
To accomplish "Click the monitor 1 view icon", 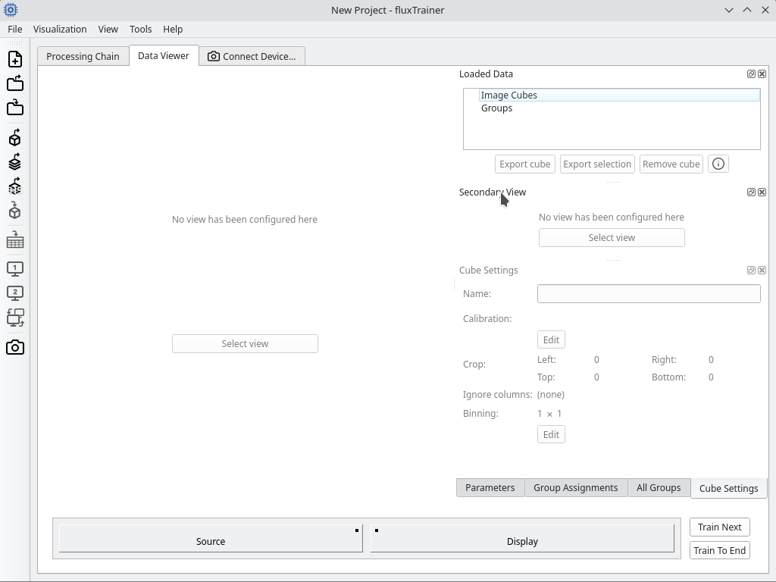I will (x=15, y=269).
